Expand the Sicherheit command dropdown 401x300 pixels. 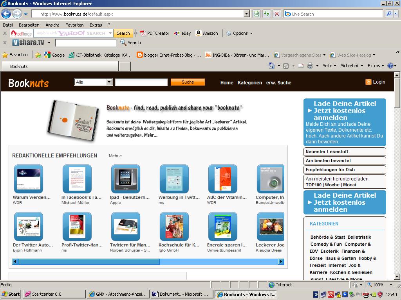(352, 66)
